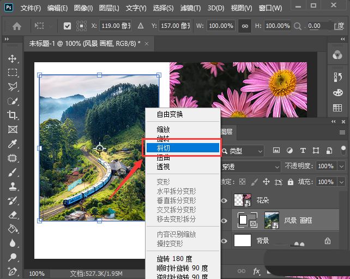Open the History panel icon
The height and width of the screenshot is (279, 350).
pyautogui.click(x=337, y=77)
